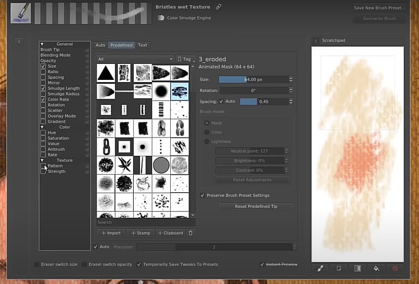Select the brush tool below the scratchpad
This screenshot has height=284, width=419.
pyautogui.click(x=320, y=269)
